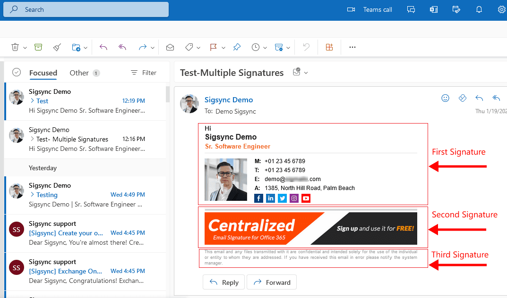507x298 pixels.
Task: Click the message list scrollbar
Action: pos(167,94)
